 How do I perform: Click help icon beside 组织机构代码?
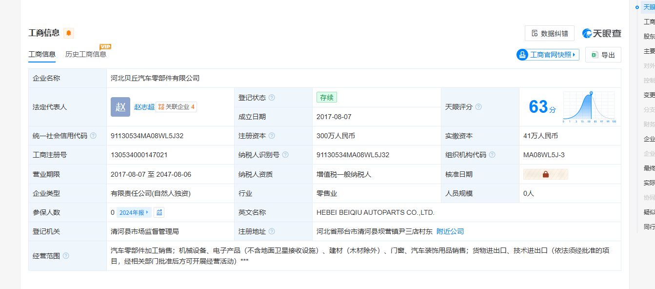(492, 155)
